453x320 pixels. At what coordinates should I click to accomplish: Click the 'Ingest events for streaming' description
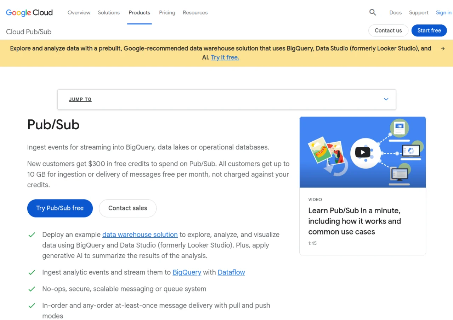click(x=148, y=147)
